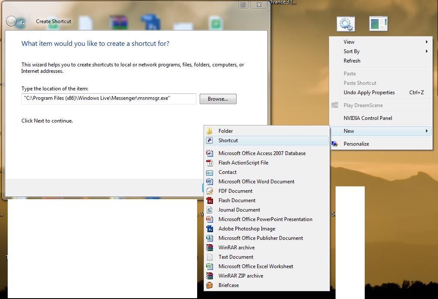This screenshot has width=438, height=299.
Task: Create a new Briefcase
Action: (267, 285)
